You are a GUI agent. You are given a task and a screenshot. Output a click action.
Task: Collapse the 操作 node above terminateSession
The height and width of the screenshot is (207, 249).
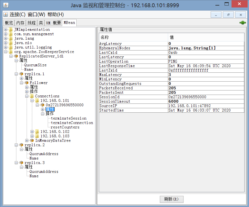tap(42, 114)
